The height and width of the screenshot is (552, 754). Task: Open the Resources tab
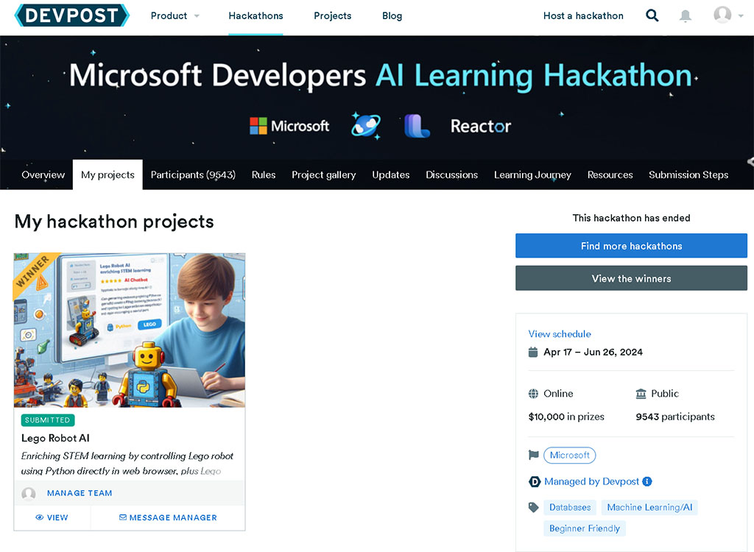coord(610,174)
